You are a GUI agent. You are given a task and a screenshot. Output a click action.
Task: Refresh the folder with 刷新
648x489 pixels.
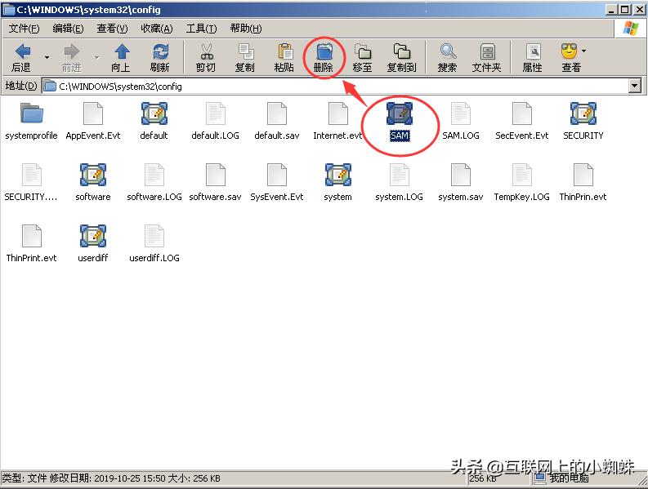(160, 58)
